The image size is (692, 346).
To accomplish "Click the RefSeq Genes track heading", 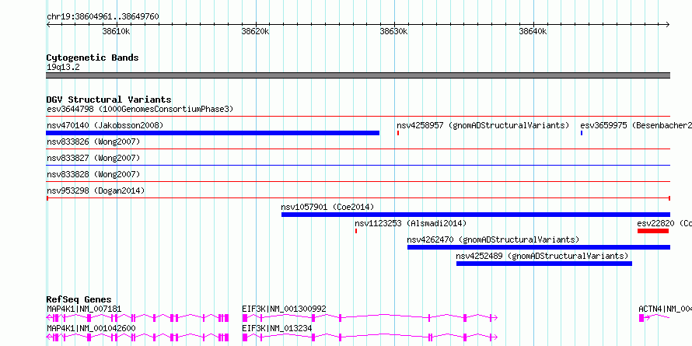I will (x=79, y=300).
